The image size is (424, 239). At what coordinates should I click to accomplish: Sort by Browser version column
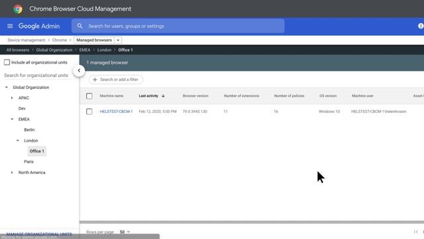pos(195,96)
